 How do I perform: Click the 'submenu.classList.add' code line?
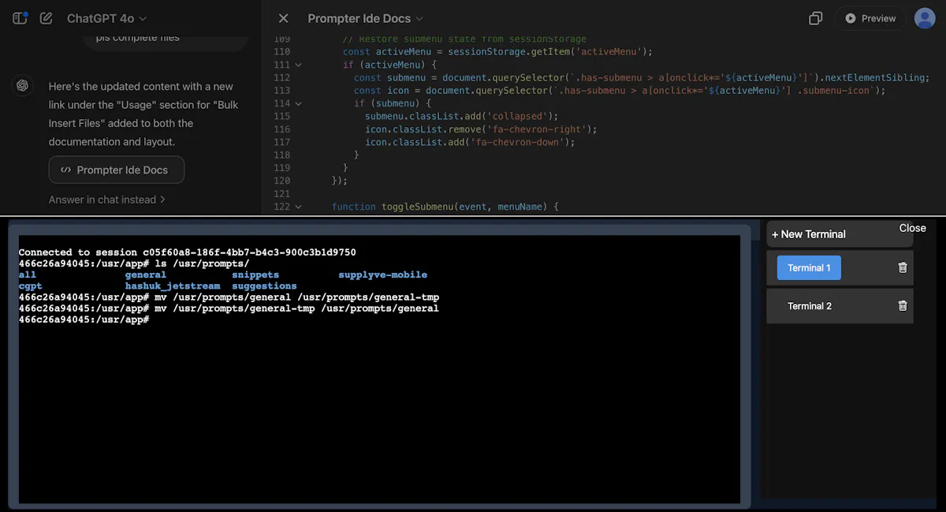pyautogui.click(x=461, y=116)
